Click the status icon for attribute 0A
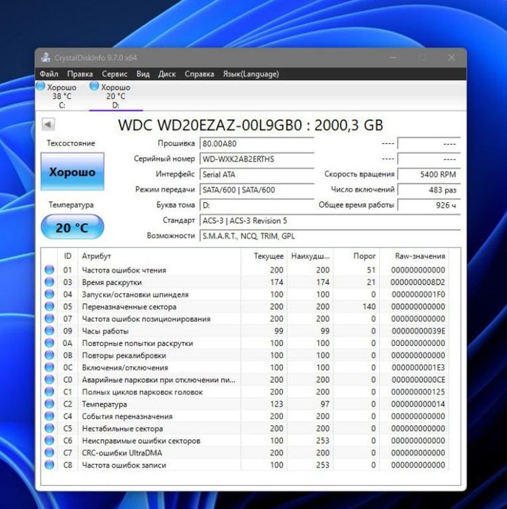Image resolution: width=507 pixels, height=509 pixels. [49, 342]
